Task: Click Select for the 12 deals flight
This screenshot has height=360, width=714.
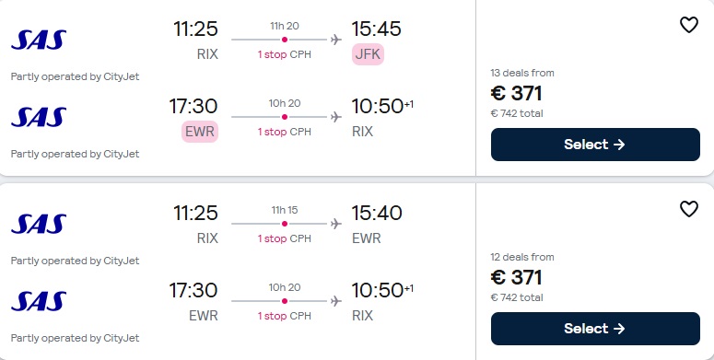Action: pos(595,329)
